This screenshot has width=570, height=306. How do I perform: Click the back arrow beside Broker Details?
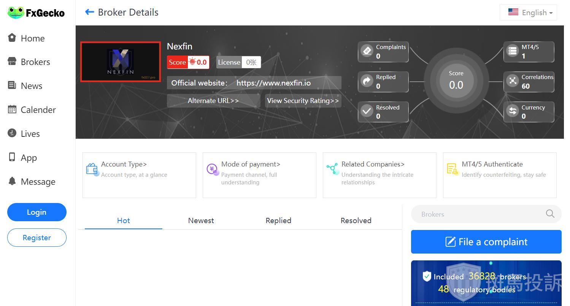[89, 12]
